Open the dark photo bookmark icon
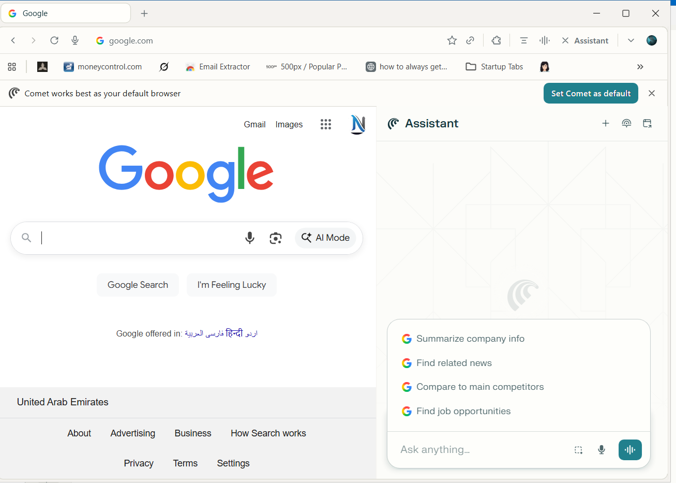676x483 pixels. 42,67
